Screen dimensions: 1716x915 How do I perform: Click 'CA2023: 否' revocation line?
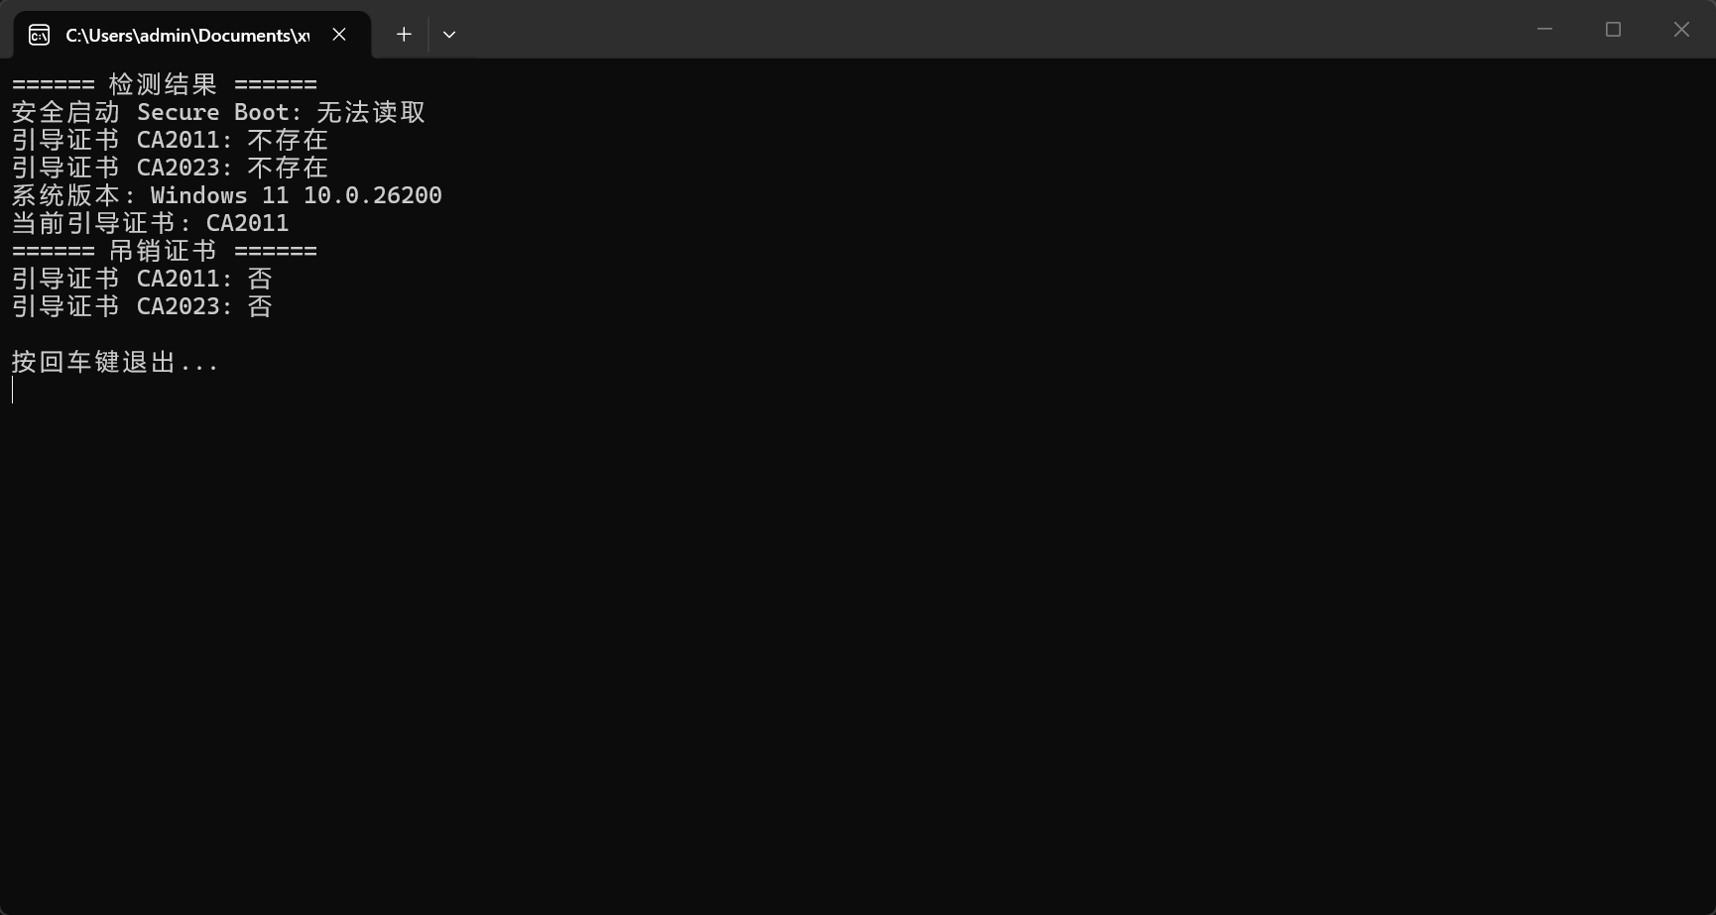(142, 306)
